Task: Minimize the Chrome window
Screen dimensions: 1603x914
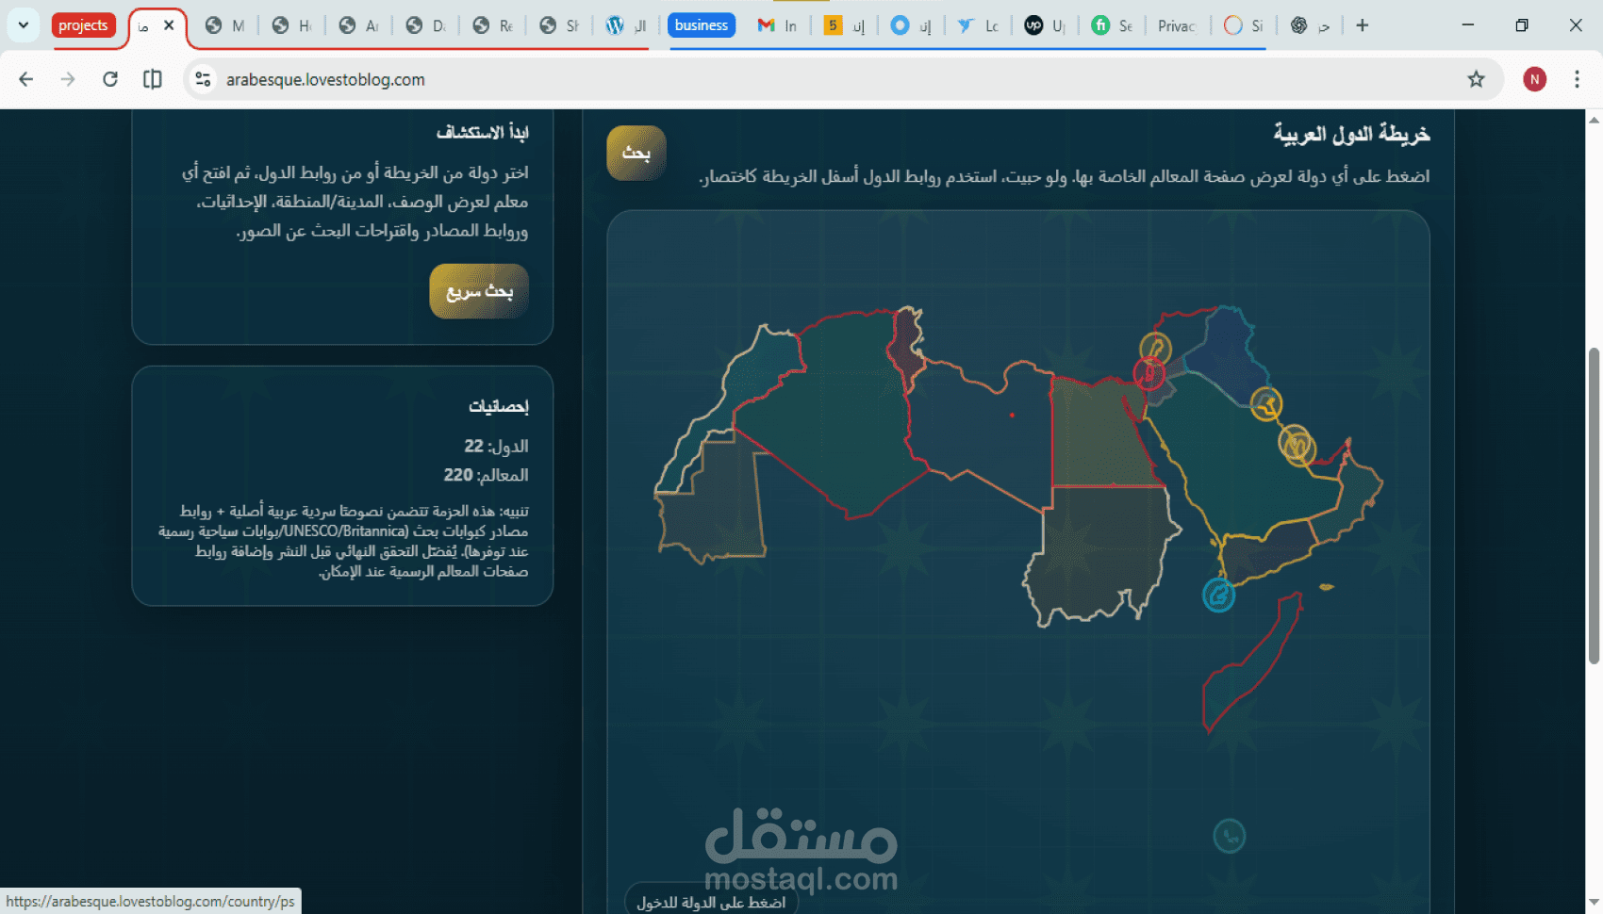Action: [1468, 25]
